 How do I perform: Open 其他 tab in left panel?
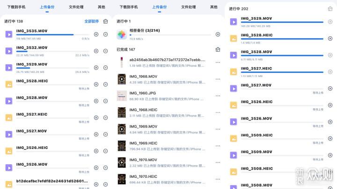coord(102,7)
